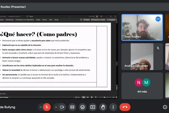Turn on closed captions
The width and height of the screenshot is (169, 113).
click(x=72, y=107)
